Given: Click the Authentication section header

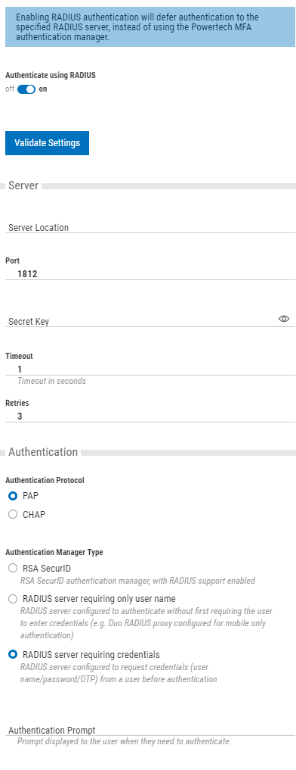Looking at the screenshot, I should click(43, 452).
